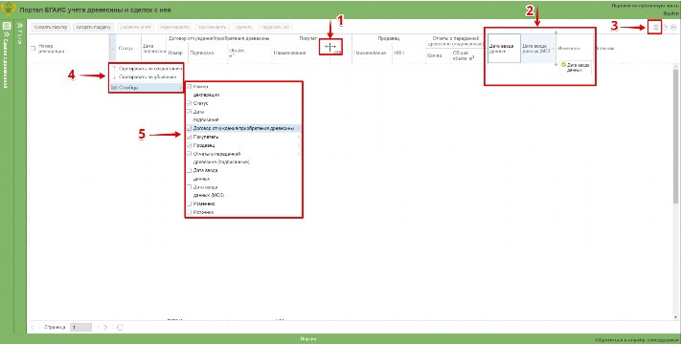The image size is (681, 344).
Task: Click 'Дата подписания' column header
Action: 153,49
